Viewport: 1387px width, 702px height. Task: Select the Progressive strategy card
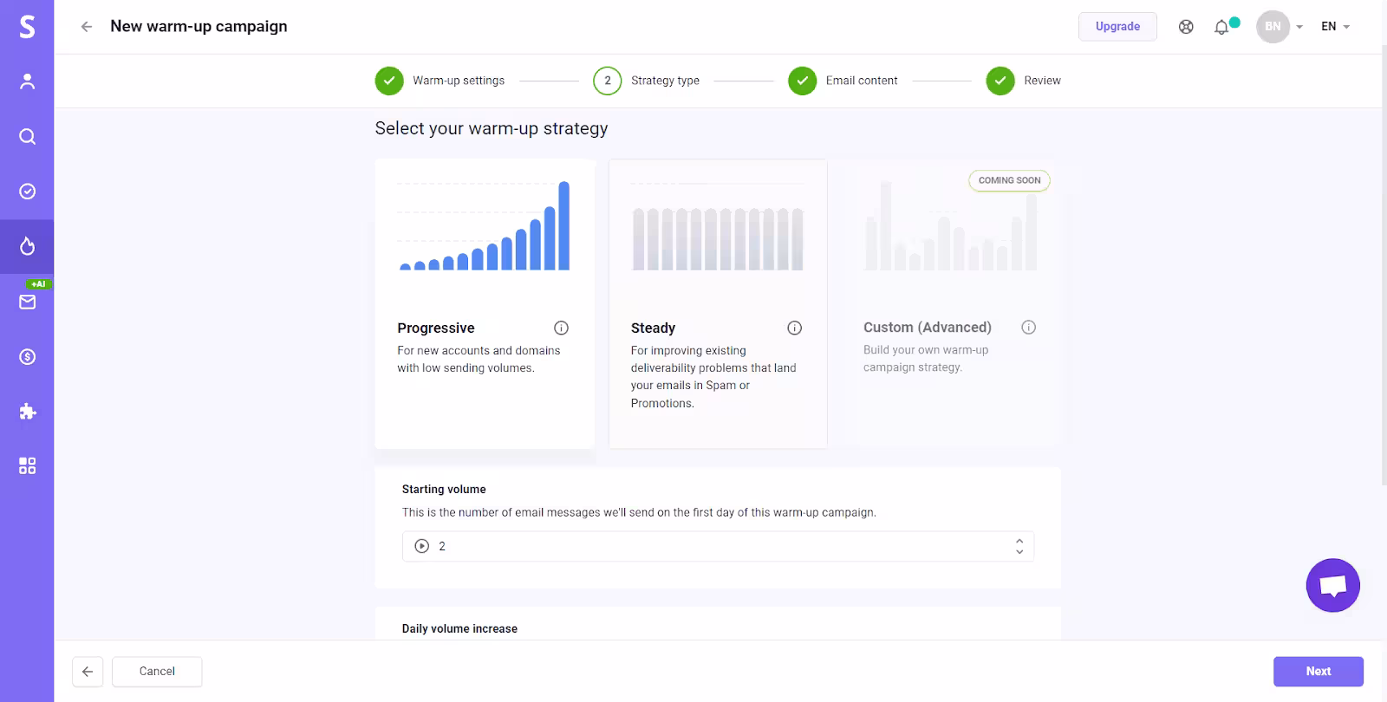(485, 303)
